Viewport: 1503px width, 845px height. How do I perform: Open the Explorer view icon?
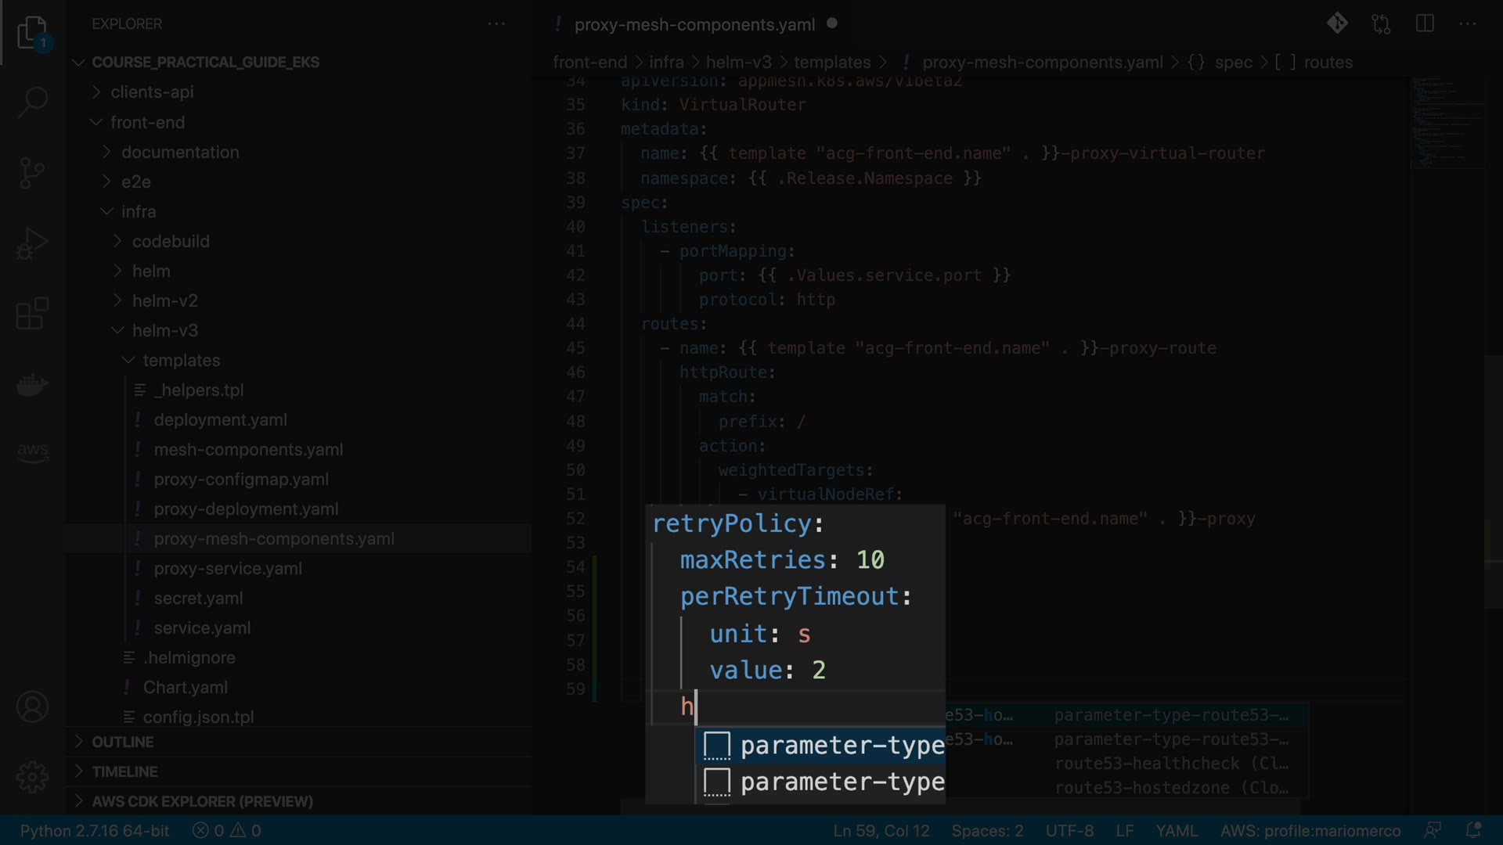[32, 33]
